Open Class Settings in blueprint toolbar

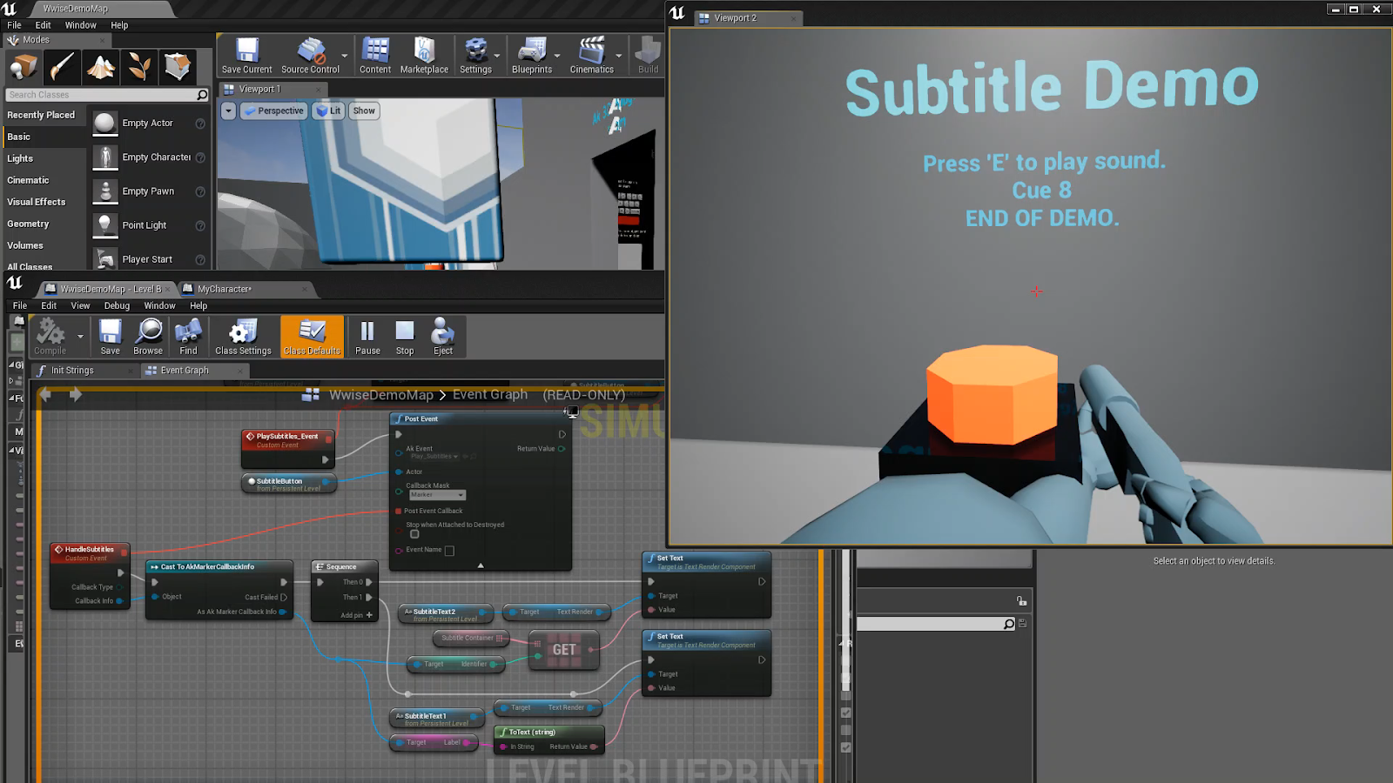(x=243, y=337)
